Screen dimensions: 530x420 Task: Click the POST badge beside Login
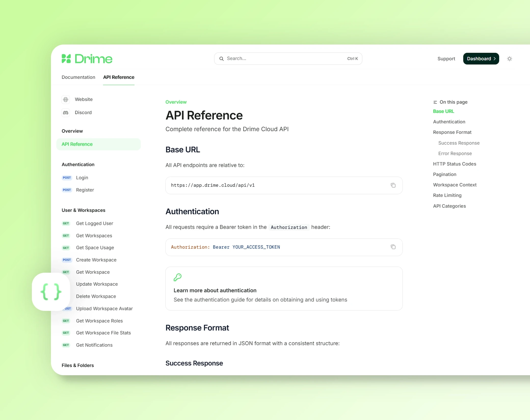click(67, 178)
